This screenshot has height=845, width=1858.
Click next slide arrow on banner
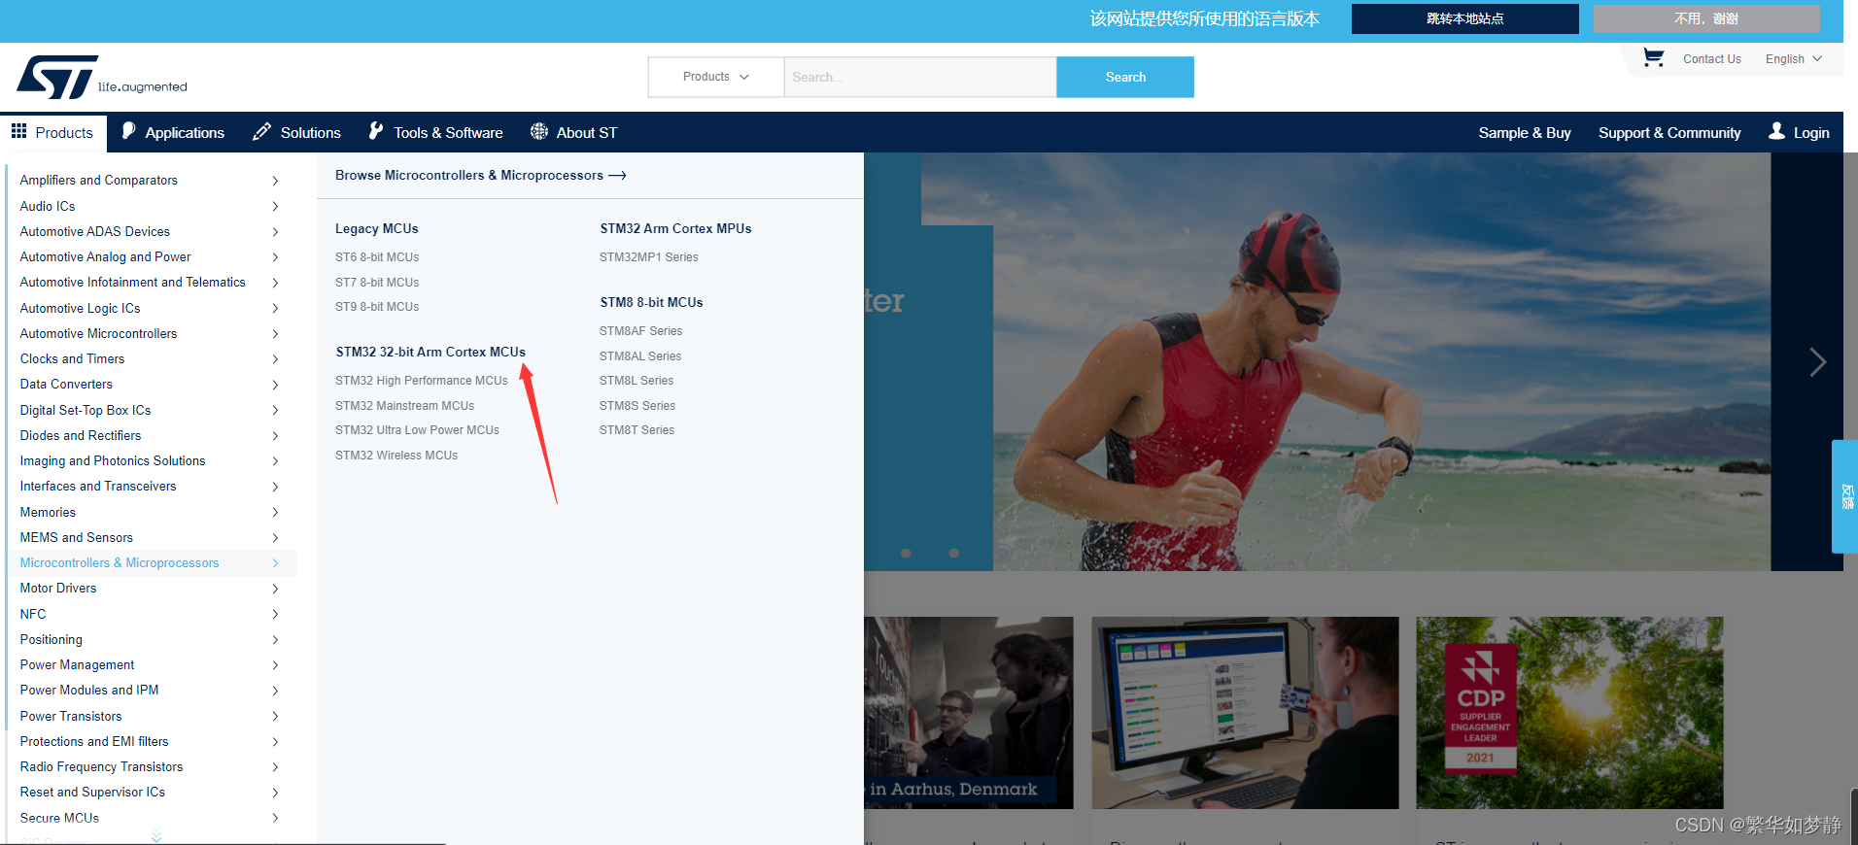pos(1817,362)
